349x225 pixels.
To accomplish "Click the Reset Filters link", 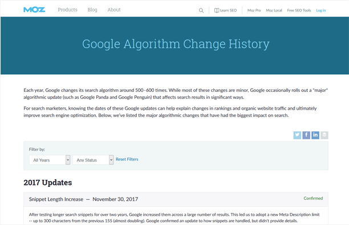I will pyautogui.click(x=127, y=159).
